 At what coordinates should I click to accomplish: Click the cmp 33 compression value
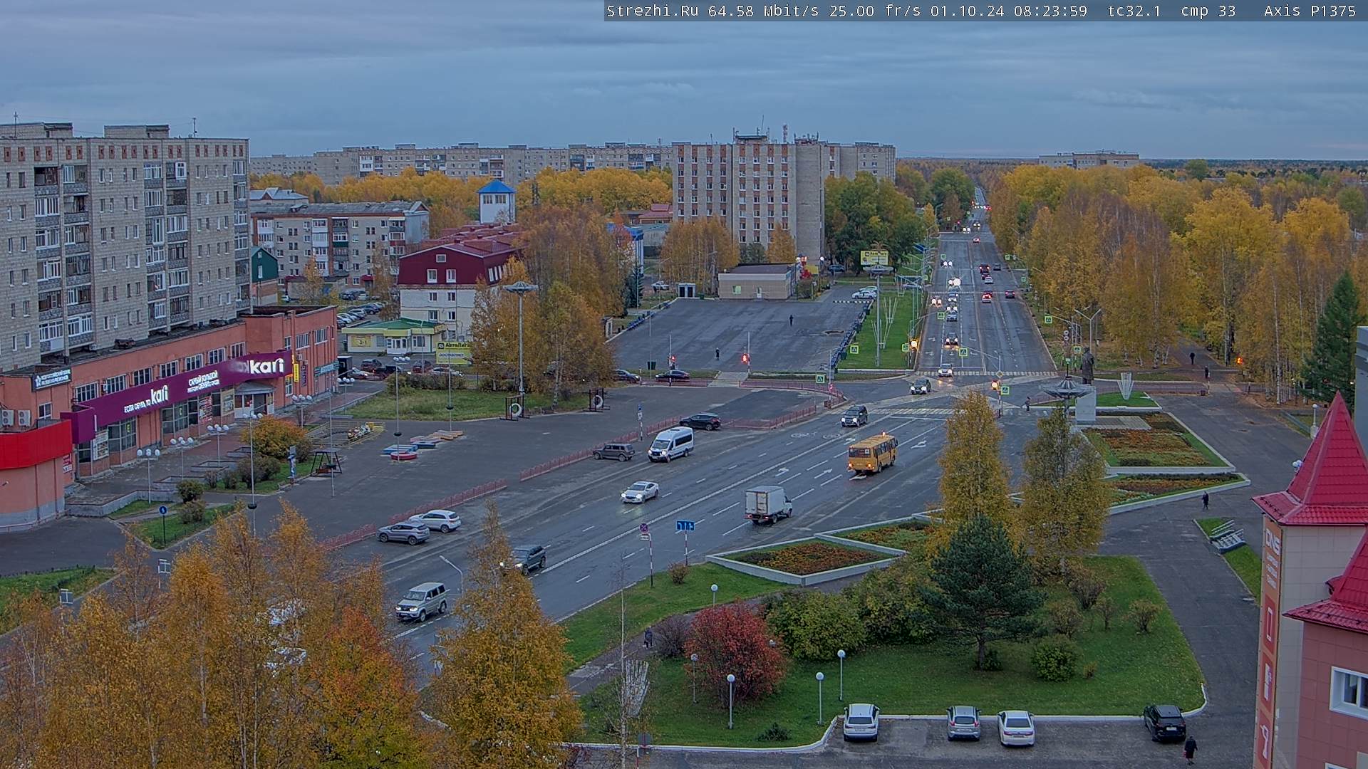pyautogui.click(x=1208, y=11)
